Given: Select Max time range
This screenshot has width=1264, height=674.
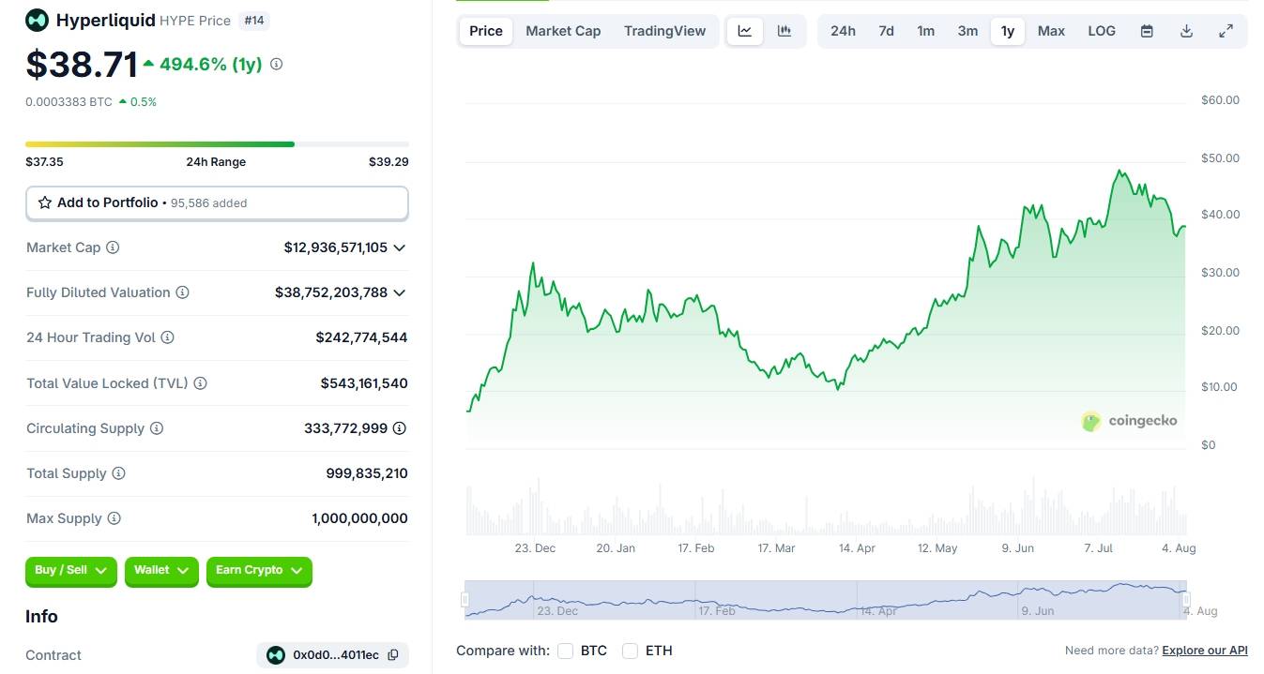Looking at the screenshot, I should [1051, 31].
